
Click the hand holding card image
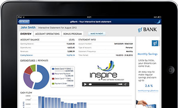pyautogui.click(x=146, y=104)
